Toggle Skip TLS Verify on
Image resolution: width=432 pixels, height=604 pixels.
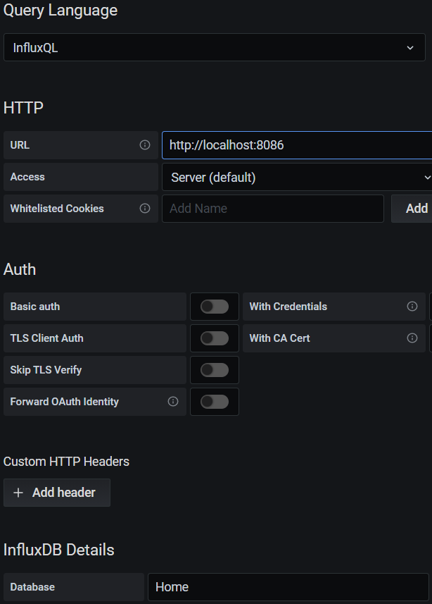pos(215,370)
